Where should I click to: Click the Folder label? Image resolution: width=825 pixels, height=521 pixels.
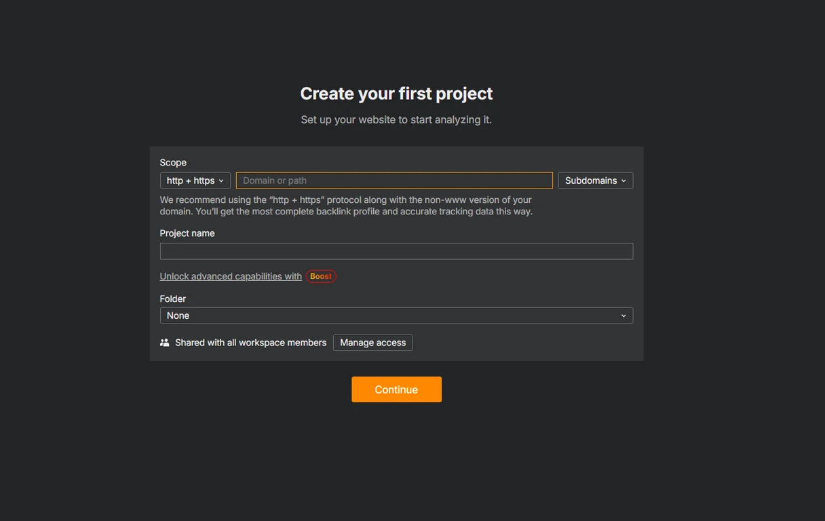pos(173,298)
